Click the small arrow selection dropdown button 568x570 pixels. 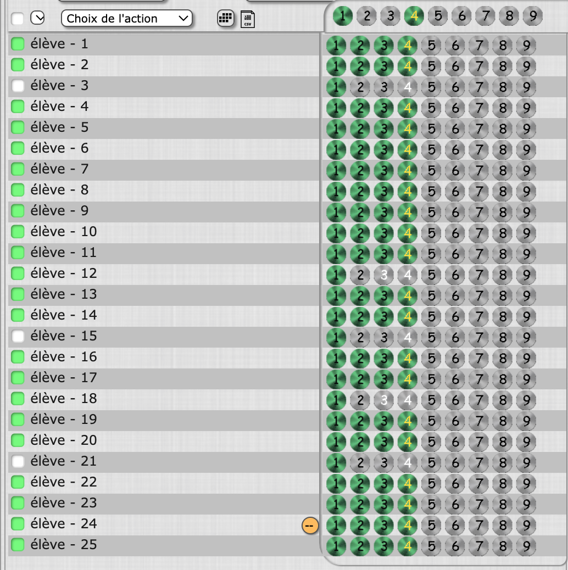tap(37, 19)
